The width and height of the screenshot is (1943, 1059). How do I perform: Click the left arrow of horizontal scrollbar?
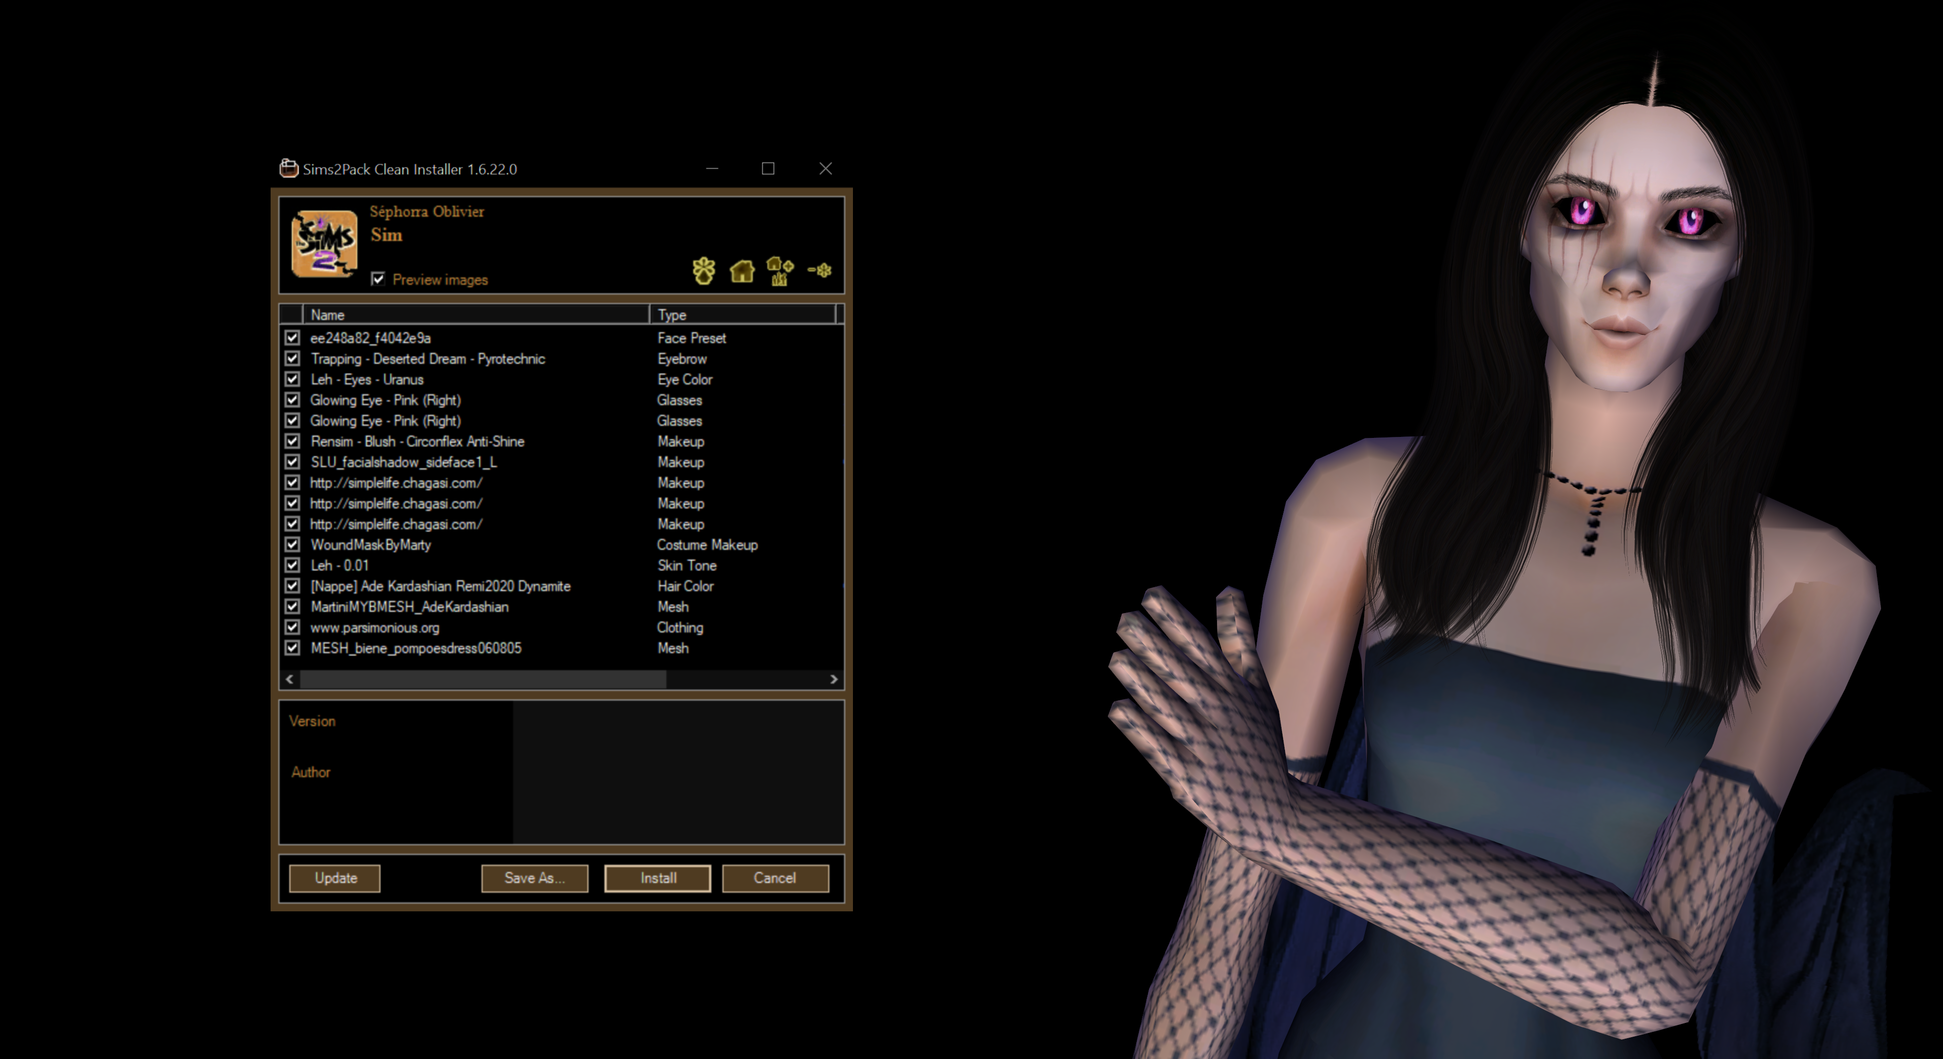289,679
